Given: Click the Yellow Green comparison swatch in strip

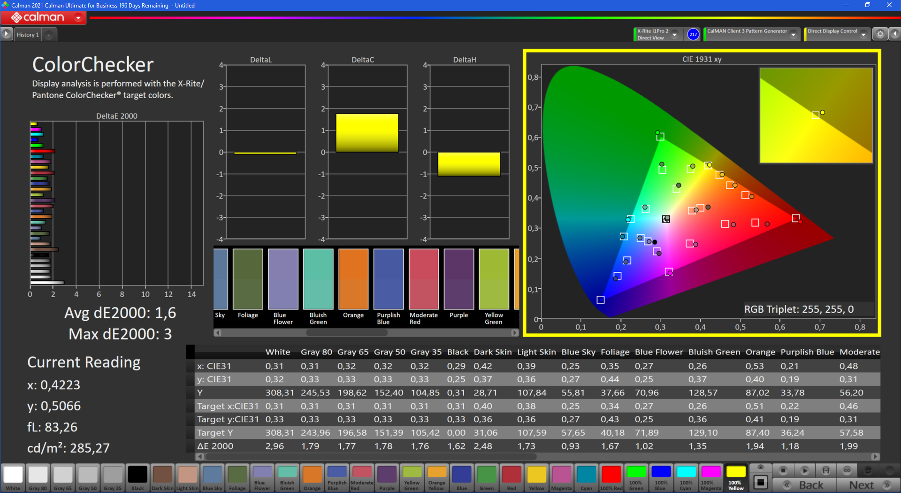Looking at the screenshot, I should (x=494, y=279).
